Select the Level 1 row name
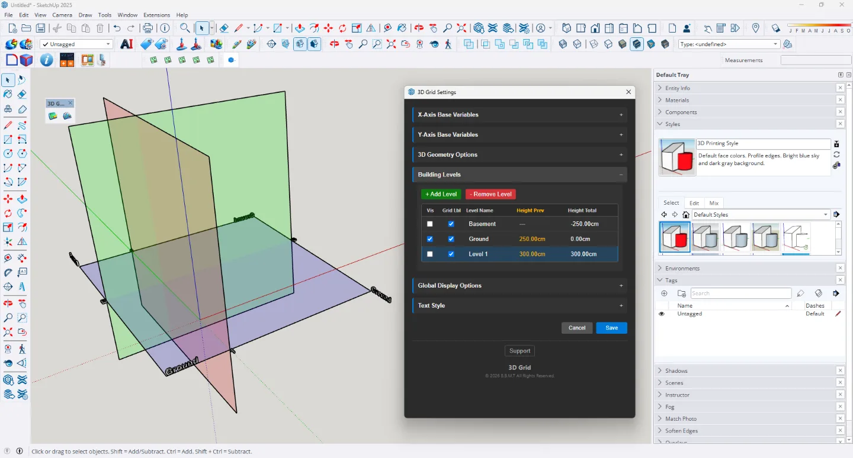853x458 pixels. [478, 254]
